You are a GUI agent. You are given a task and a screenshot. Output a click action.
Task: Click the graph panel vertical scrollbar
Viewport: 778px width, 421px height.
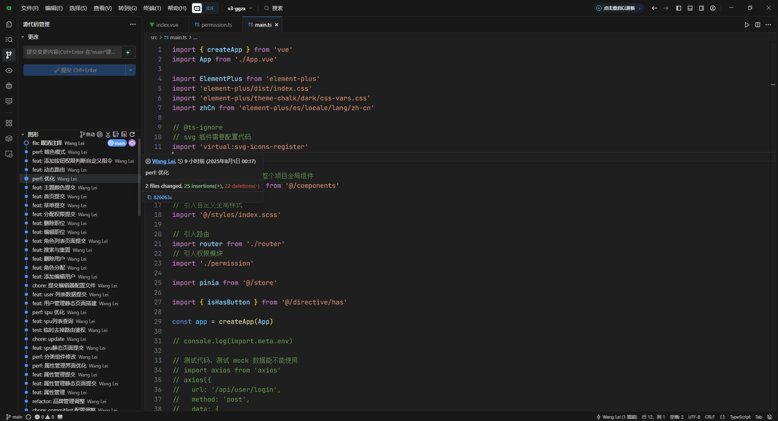139,177
